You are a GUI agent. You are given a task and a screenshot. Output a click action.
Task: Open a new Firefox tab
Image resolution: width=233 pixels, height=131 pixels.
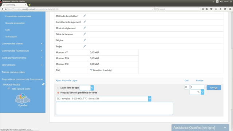(x=29, y=5)
